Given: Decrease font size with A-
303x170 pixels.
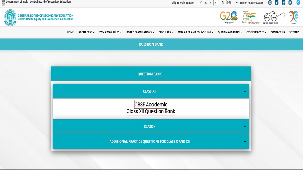Looking at the screenshot, I should click(210, 3).
